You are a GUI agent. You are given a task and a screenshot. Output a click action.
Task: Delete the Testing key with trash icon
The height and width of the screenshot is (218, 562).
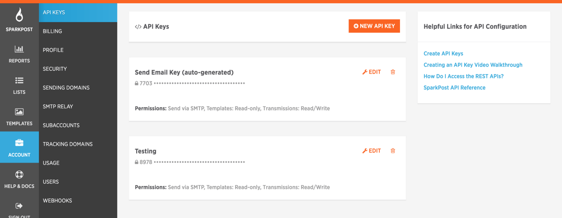click(393, 151)
